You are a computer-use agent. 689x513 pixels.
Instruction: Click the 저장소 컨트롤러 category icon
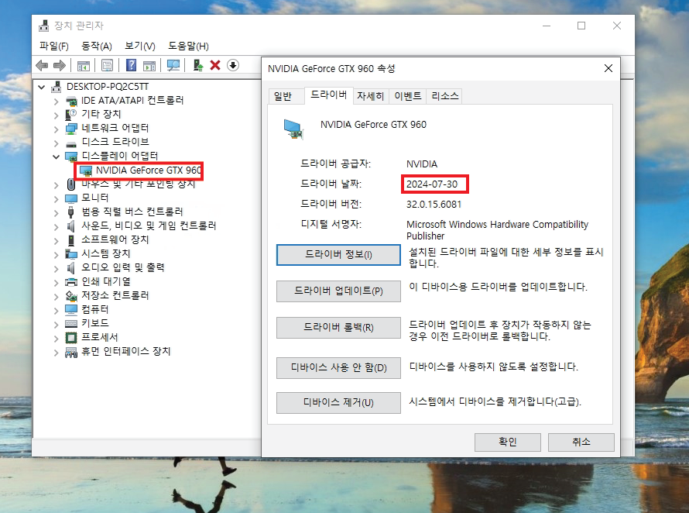click(71, 296)
